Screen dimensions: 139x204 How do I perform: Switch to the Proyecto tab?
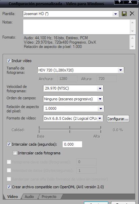click(x=49, y=197)
